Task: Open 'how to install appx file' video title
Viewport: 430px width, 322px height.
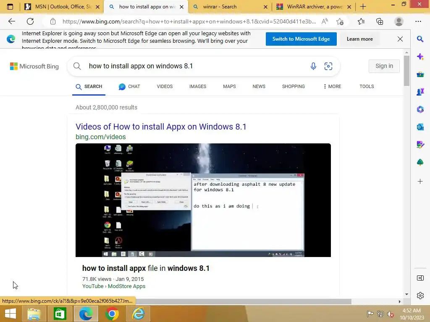Action: pos(146,268)
